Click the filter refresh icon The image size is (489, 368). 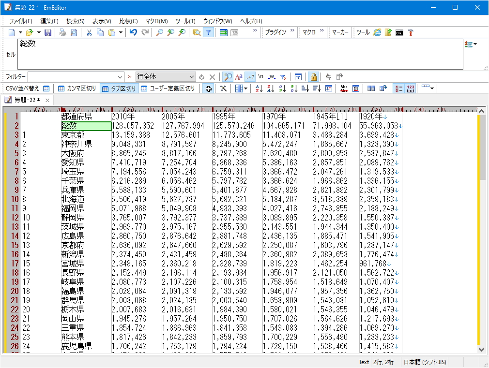202,77
